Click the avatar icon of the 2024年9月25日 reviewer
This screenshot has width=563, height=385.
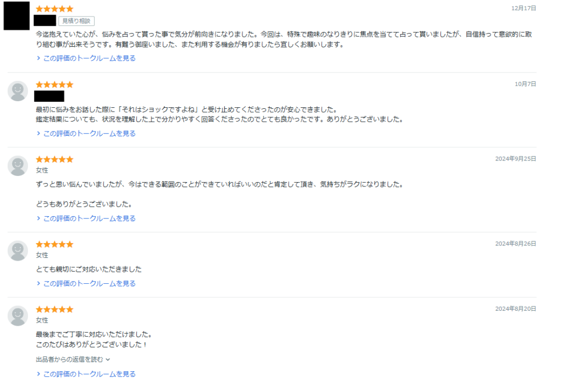[18, 166]
